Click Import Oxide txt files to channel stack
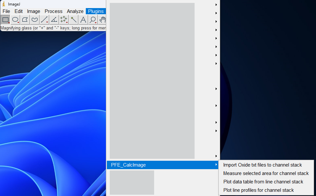The width and height of the screenshot is (316, 196). pyautogui.click(x=262, y=165)
